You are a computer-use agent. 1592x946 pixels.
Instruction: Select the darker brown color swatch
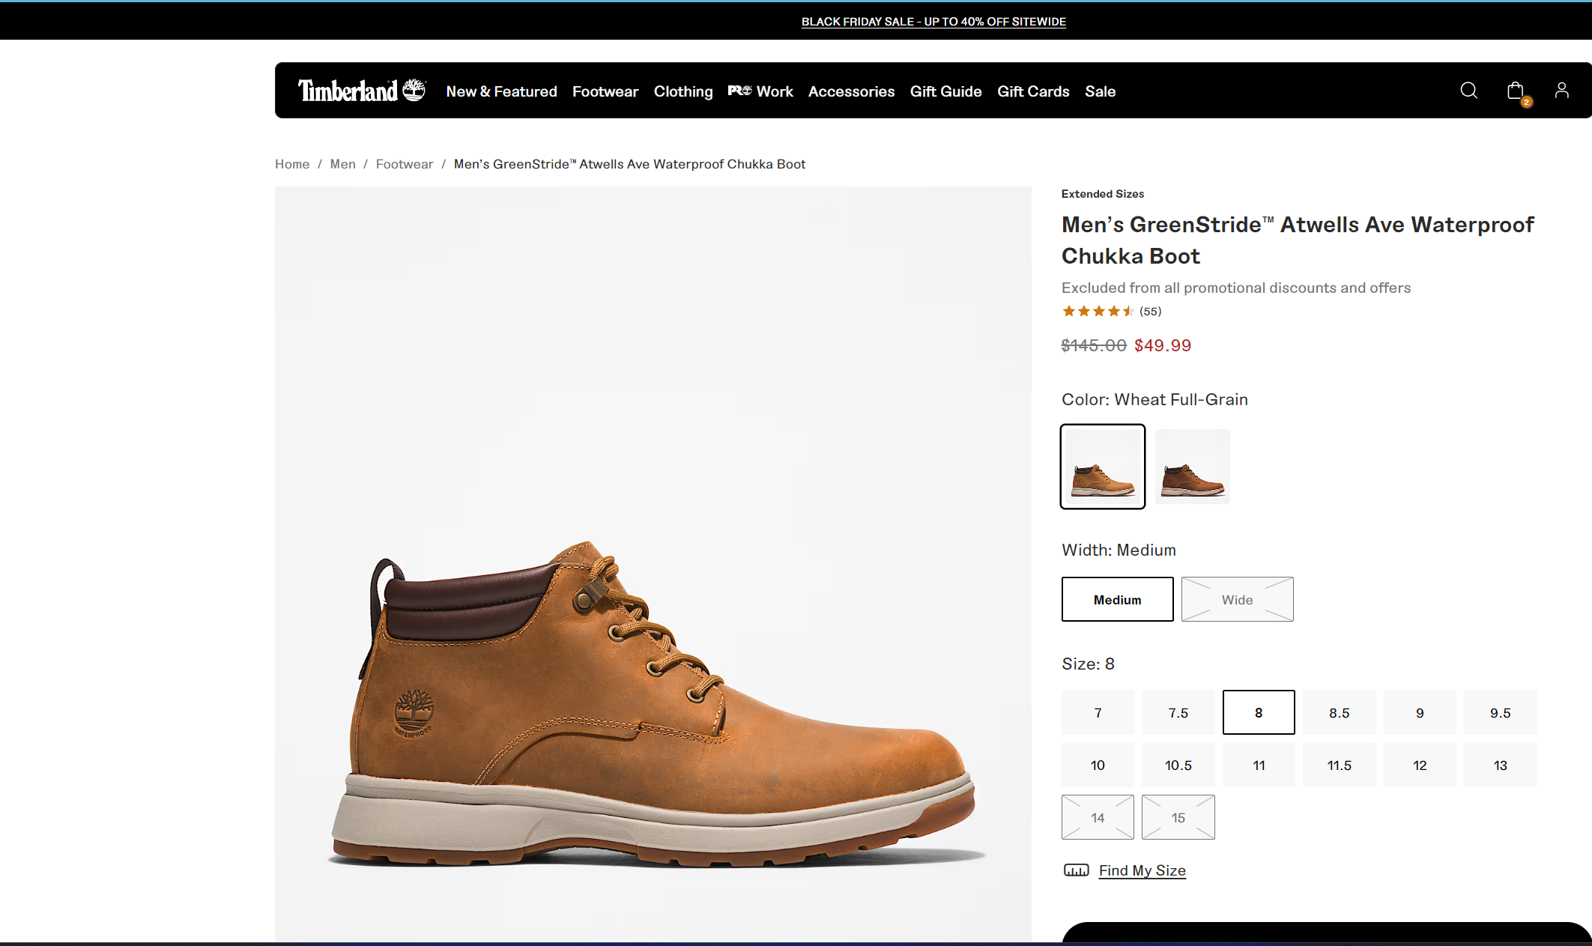[1192, 466]
